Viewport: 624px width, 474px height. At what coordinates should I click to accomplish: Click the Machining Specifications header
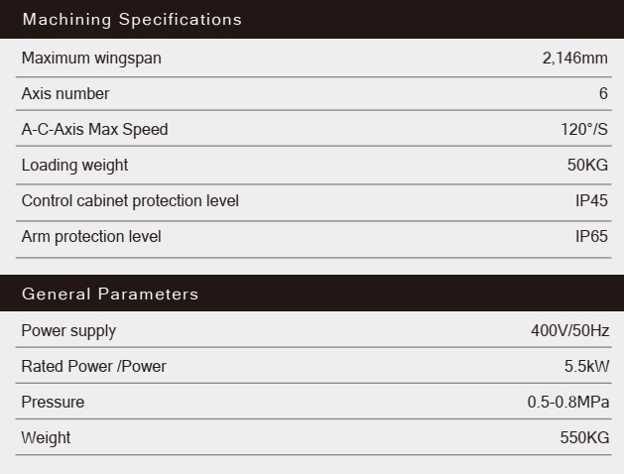tap(132, 20)
